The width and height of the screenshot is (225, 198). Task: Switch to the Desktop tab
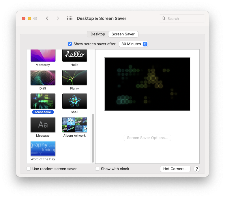[x=98, y=34]
